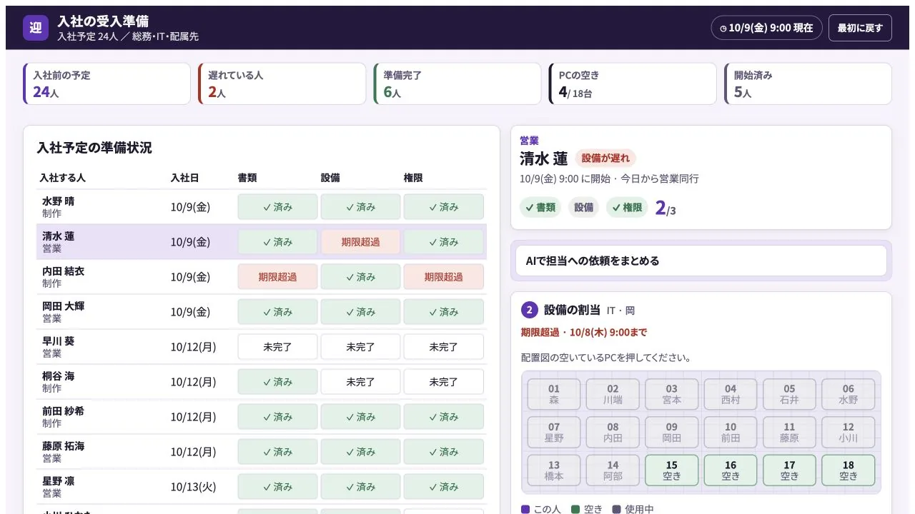
Task: Open the 開始済み 5人 summary card
Action: [x=808, y=84]
